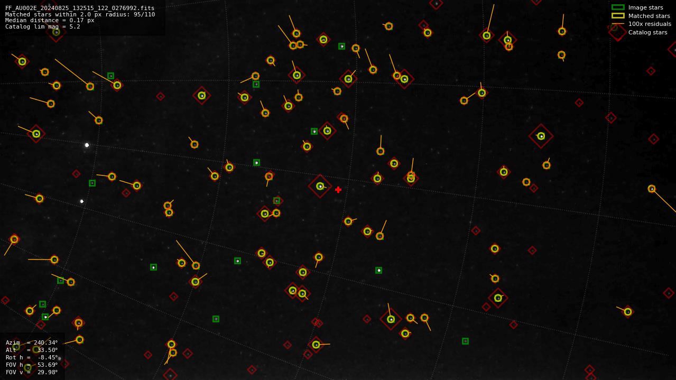Select the 'Image stars' legend label
The image size is (676, 380).
(x=645, y=7)
